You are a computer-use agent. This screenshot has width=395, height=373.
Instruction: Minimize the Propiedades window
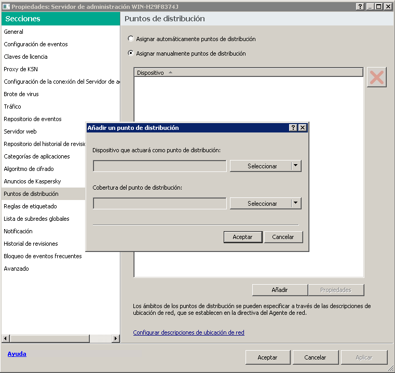pyautogui.click(x=370, y=7)
